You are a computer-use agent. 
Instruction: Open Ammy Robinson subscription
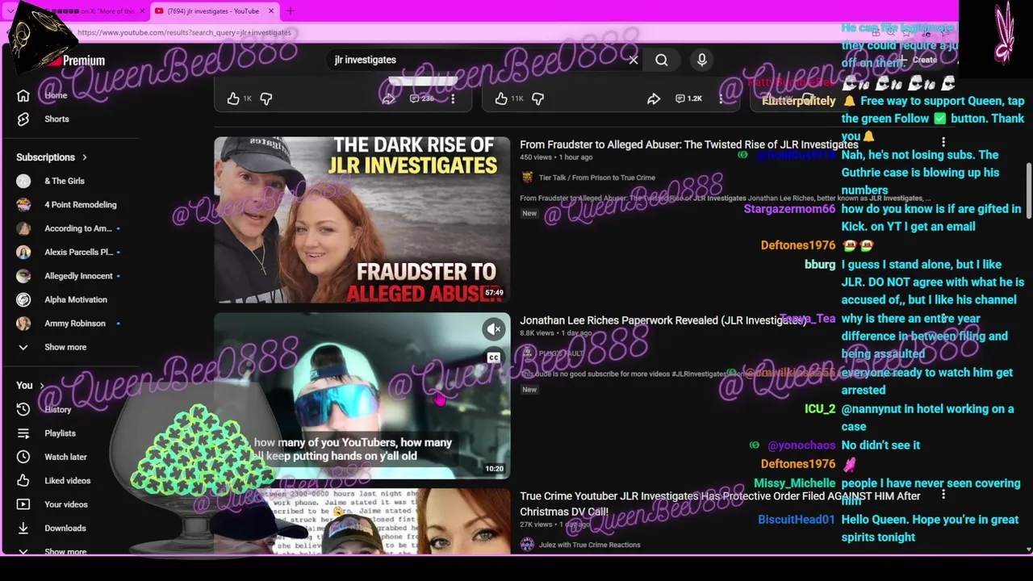(74, 324)
